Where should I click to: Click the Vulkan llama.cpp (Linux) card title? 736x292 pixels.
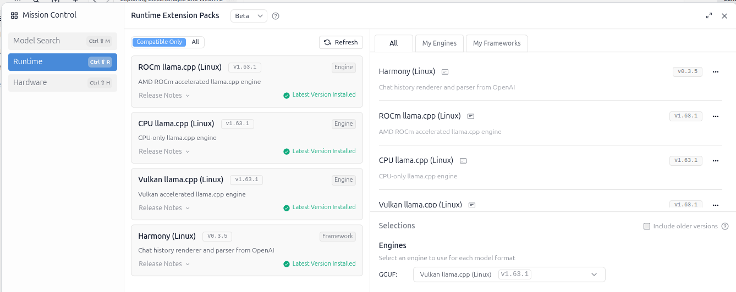[x=181, y=179]
